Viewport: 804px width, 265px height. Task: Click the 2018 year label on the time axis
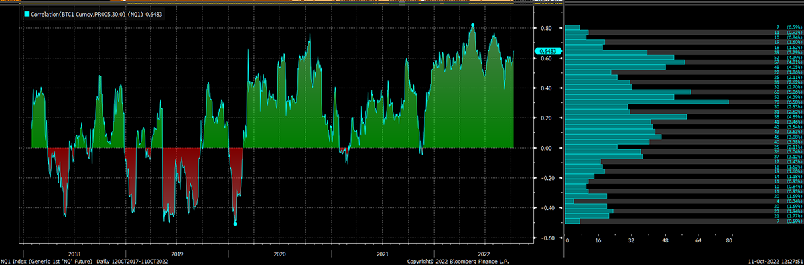pos(74,254)
